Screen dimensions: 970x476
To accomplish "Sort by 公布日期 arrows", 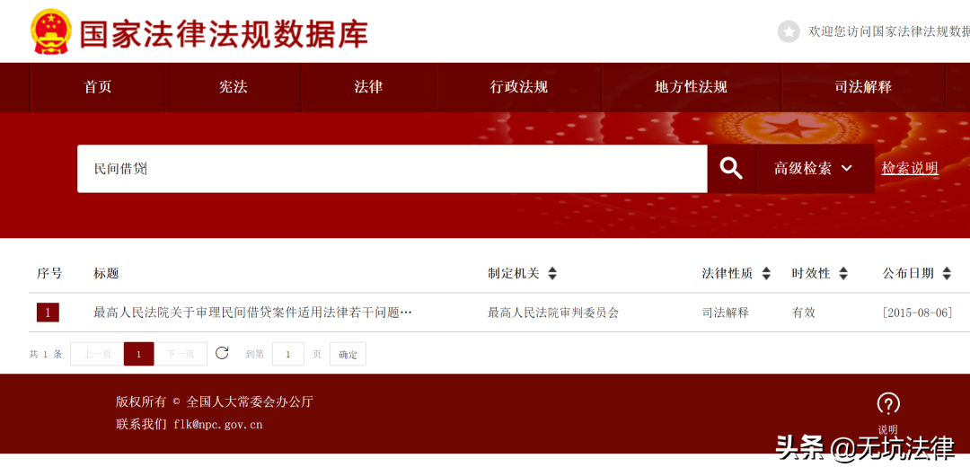I will pos(947,273).
